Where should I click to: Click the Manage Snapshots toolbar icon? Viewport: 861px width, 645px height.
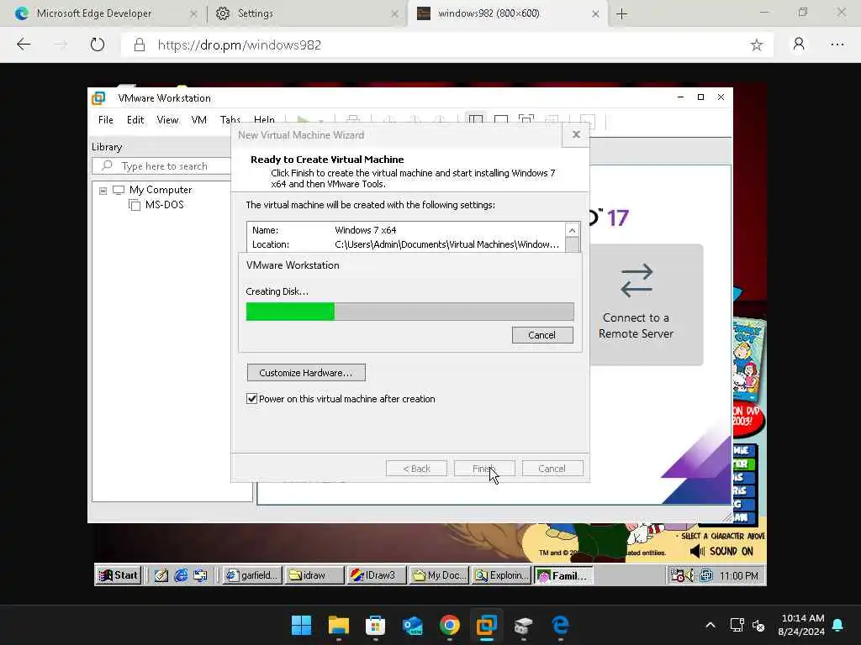coord(439,119)
